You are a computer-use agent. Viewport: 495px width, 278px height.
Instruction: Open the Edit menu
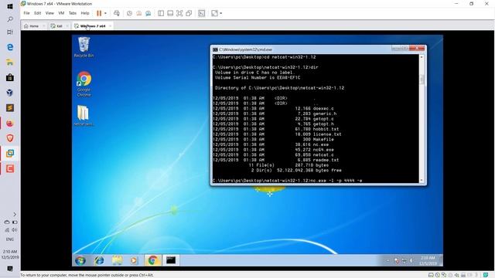(x=38, y=13)
